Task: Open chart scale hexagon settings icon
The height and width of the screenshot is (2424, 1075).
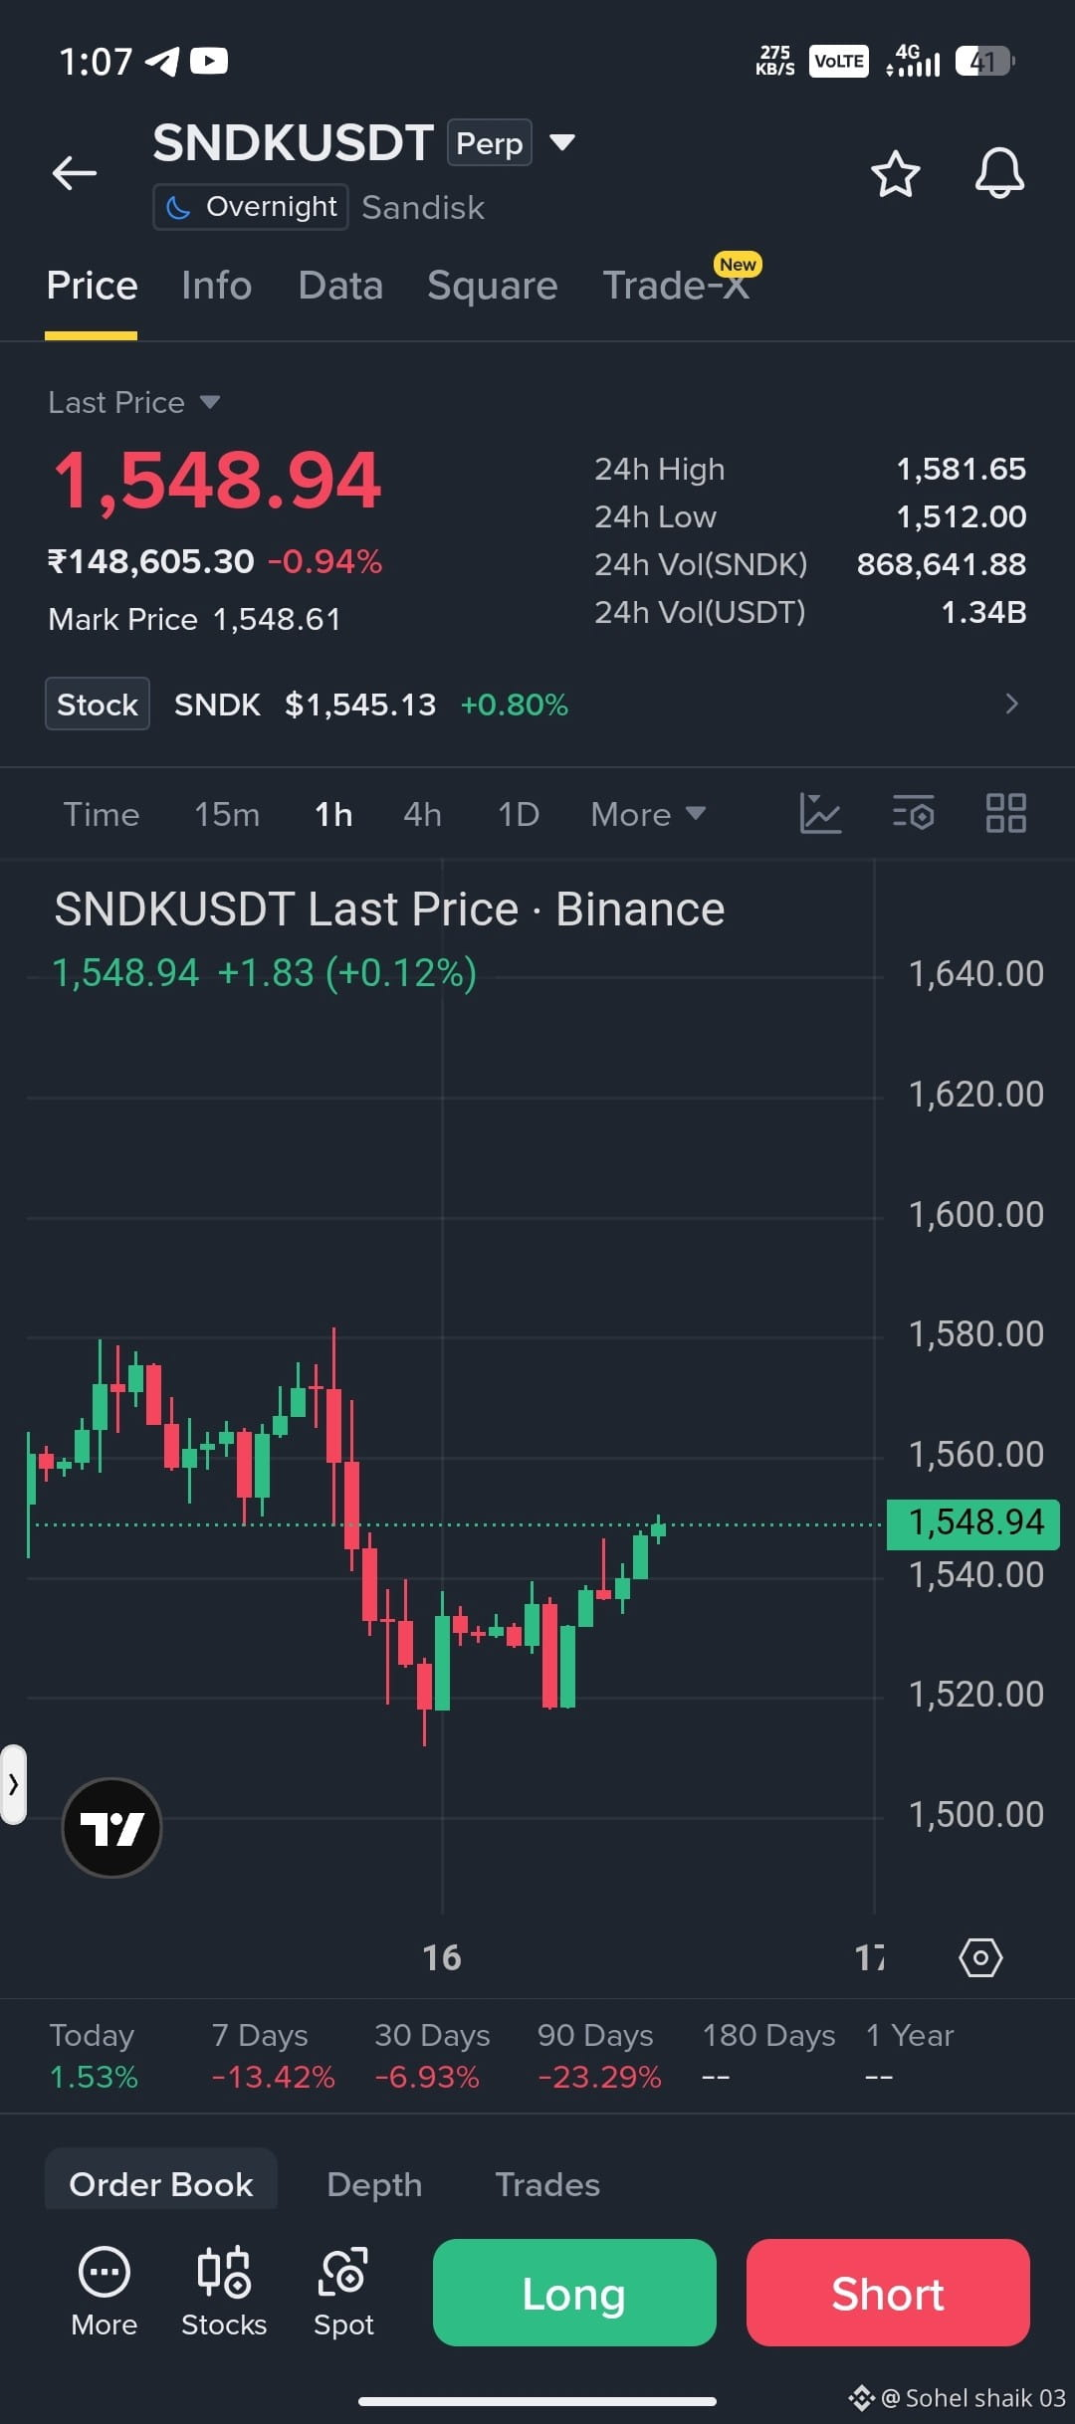Action: [x=980, y=1958]
